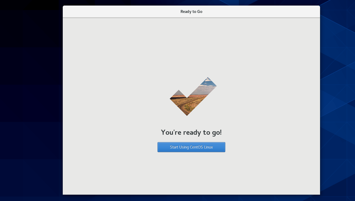Image resolution: width=355 pixels, height=201 pixels.
Task: Click the "Ready to Go" window title
Action: 191,12
